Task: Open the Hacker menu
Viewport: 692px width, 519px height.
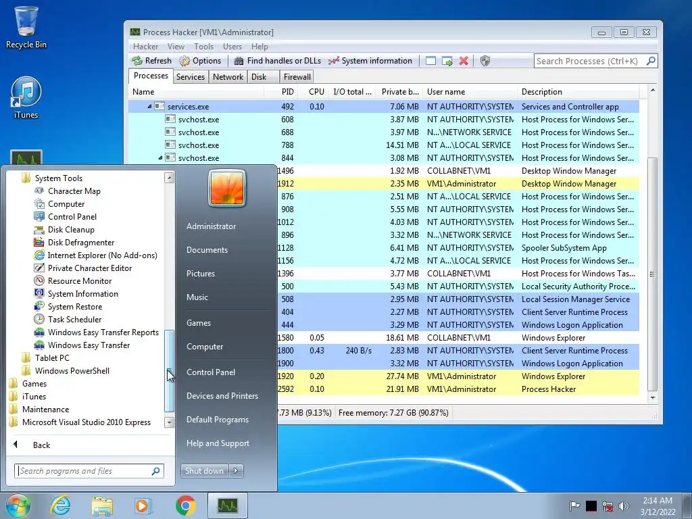Action: [146, 47]
